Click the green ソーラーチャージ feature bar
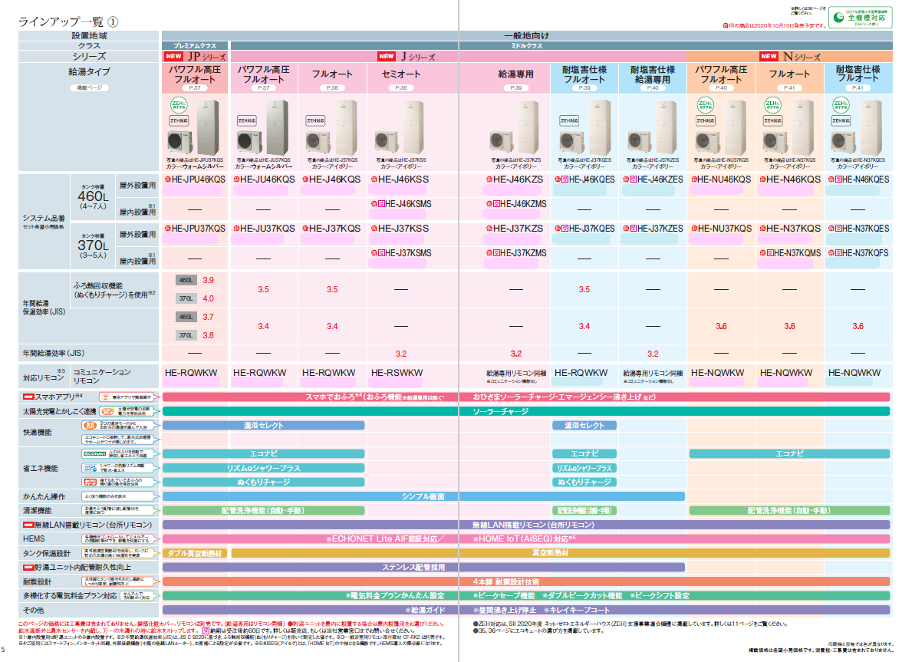 526,411
